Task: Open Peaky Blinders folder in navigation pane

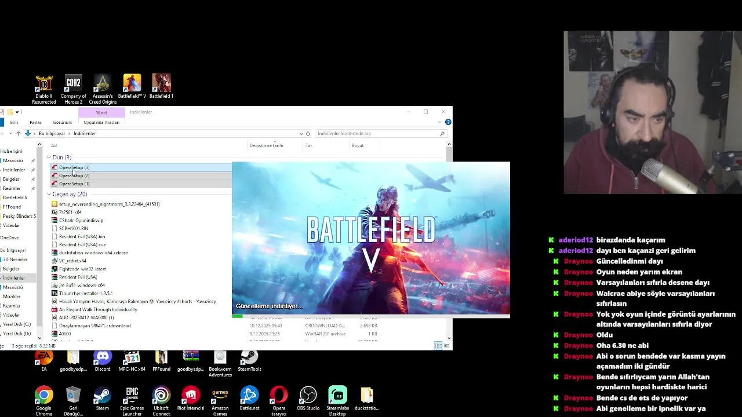Action: point(19,216)
